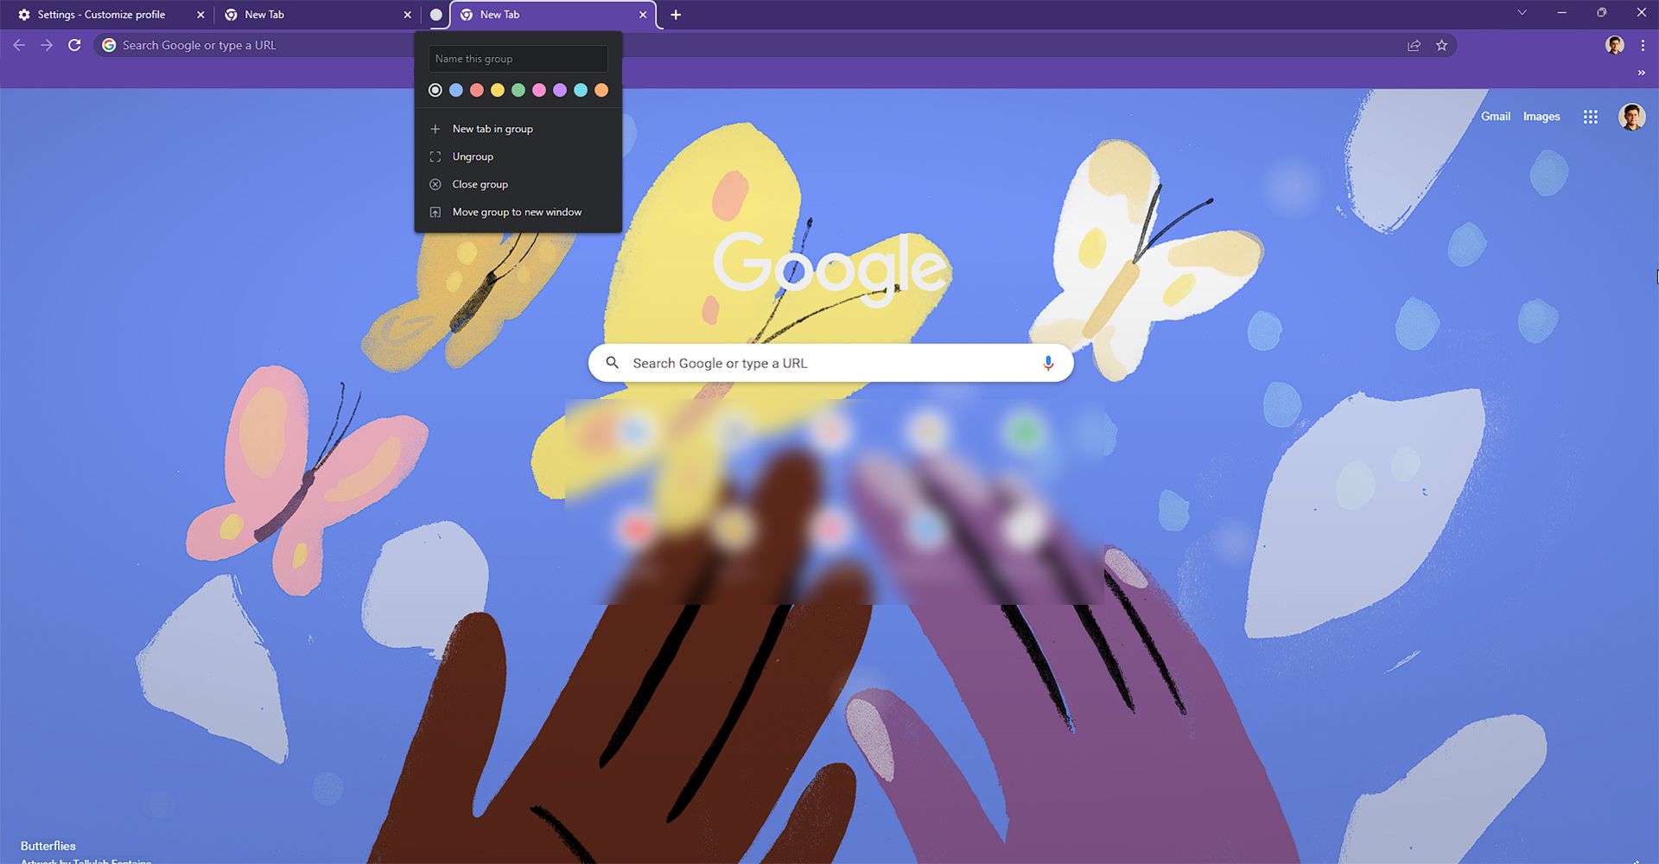1659x864 pixels.
Task: Click the new tab plus button
Action: [676, 15]
